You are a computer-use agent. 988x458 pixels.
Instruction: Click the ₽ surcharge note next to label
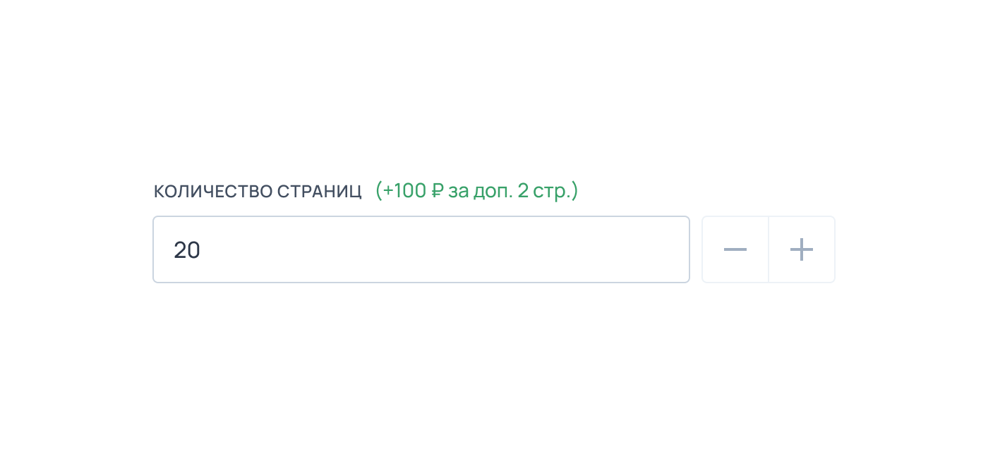point(476,191)
